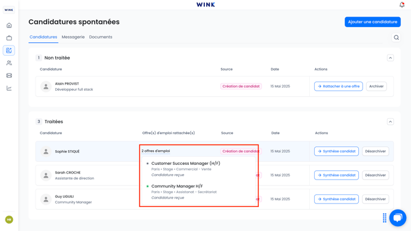Open the home icon in sidebar

[x=9, y=25]
